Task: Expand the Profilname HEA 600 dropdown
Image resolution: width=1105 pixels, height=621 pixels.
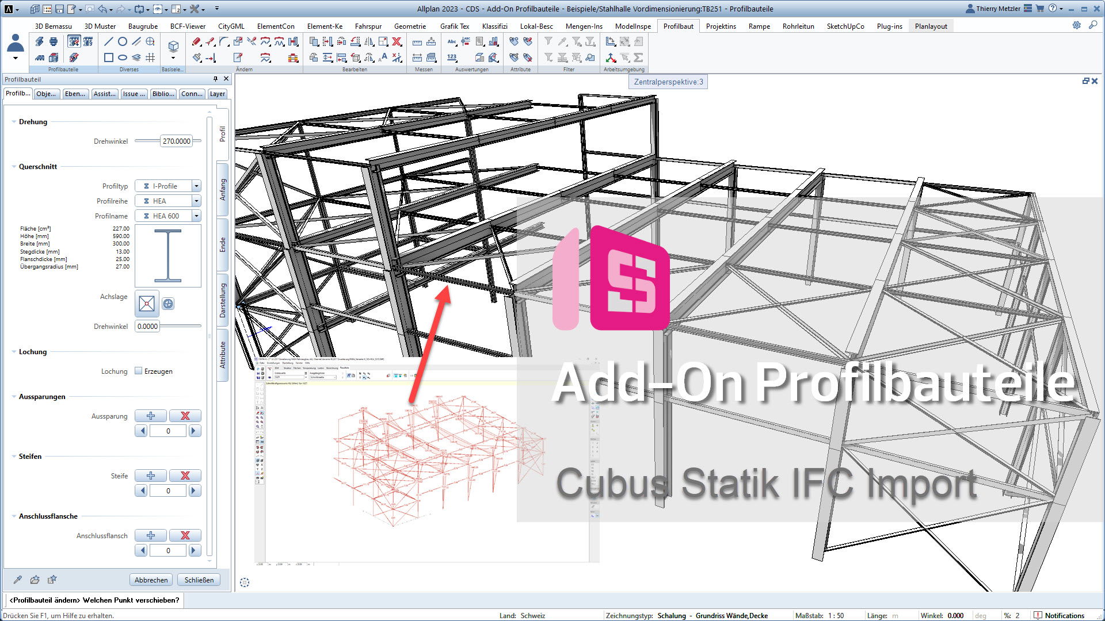Action: [196, 216]
